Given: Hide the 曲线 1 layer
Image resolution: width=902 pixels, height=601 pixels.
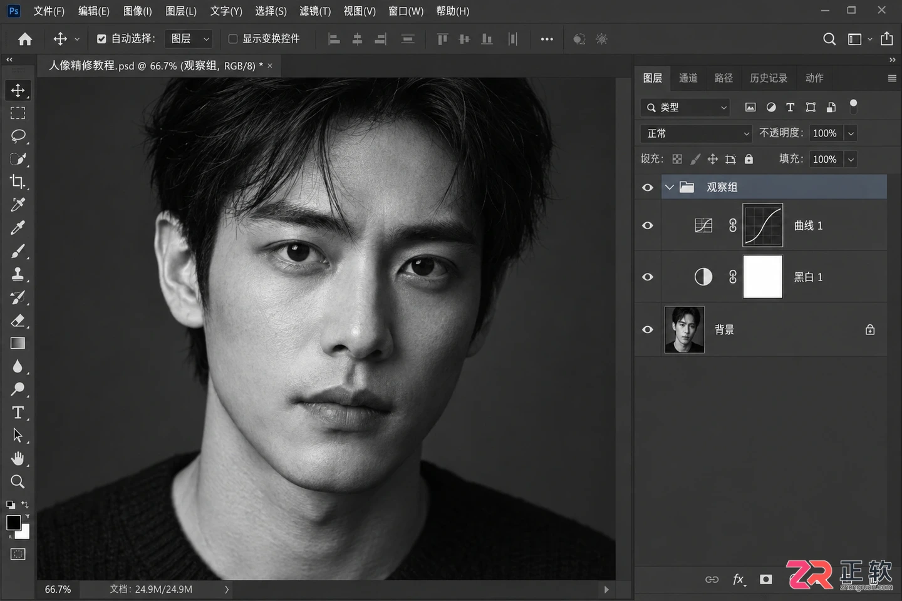Looking at the screenshot, I should pyautogui.click(x=648, y=225).
